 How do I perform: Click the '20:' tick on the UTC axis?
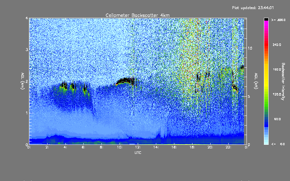click(x=210, y=147)
